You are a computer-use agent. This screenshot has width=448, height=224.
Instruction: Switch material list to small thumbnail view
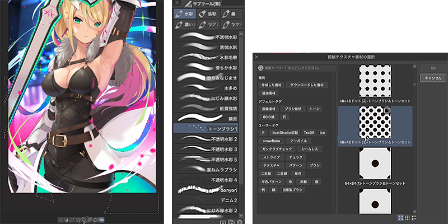(408, 218)
